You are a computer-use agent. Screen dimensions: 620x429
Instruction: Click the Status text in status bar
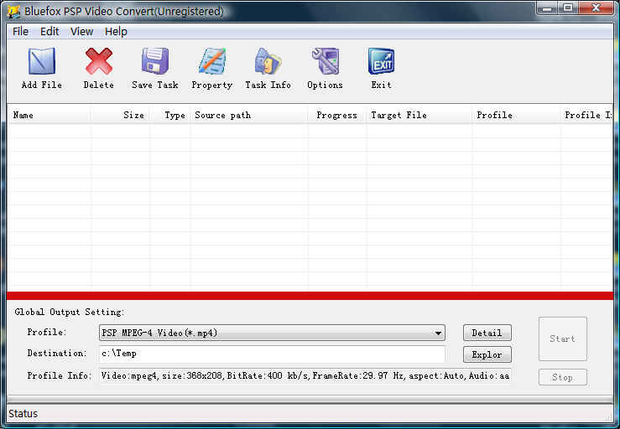pyautogui.click(x=23, y=414)
